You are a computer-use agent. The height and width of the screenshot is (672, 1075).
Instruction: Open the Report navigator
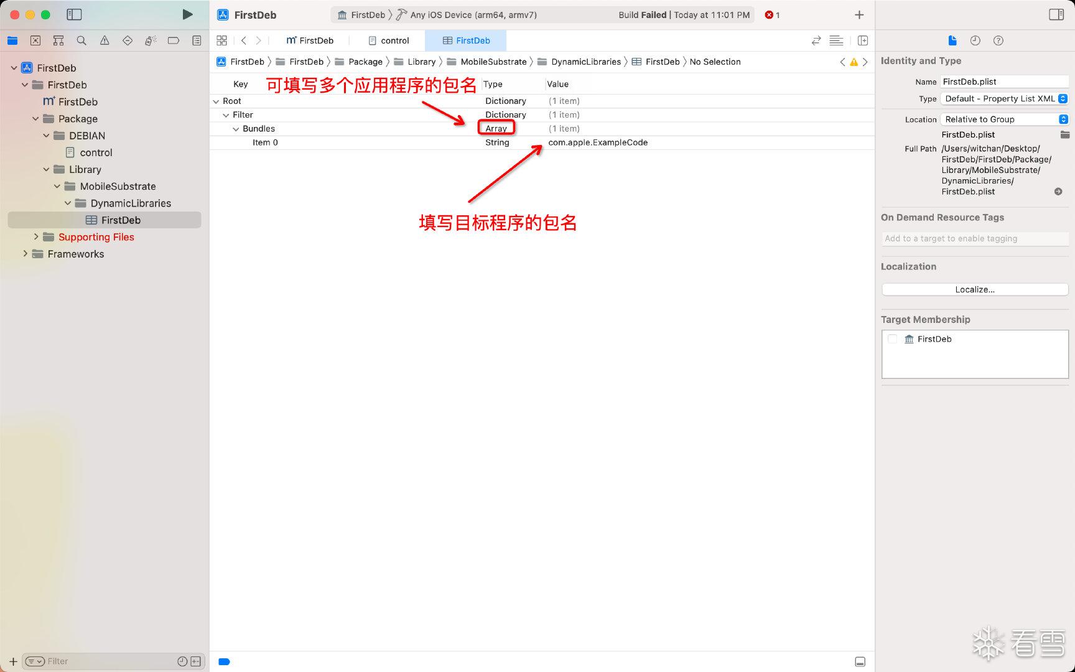tap(197, 40)
